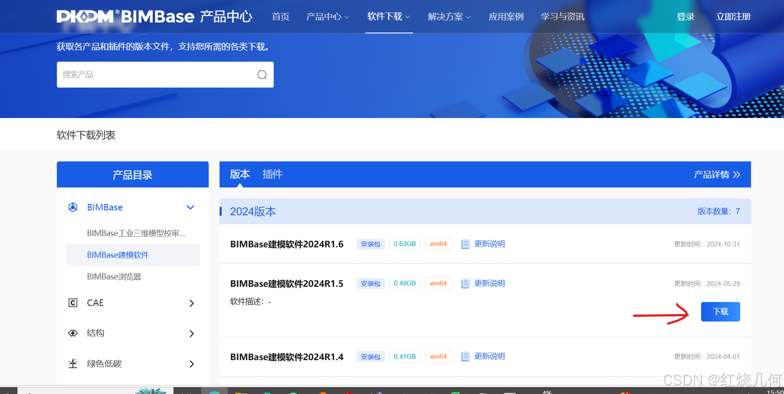The height and width of the screenshot is (394, 784).
Task: Click the 更新时间 2024-05-29 text
Action: [707, 284]
